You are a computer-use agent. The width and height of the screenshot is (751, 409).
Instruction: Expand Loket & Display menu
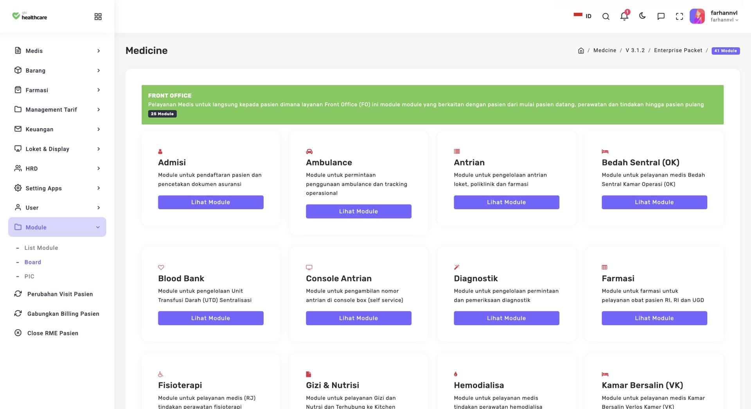[57, 149]
